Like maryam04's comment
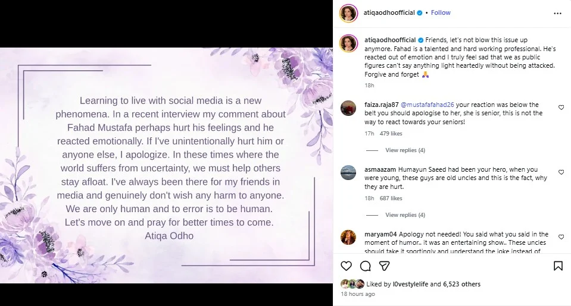This screenshot has width=571, height=306. click(x=561, y=237)
